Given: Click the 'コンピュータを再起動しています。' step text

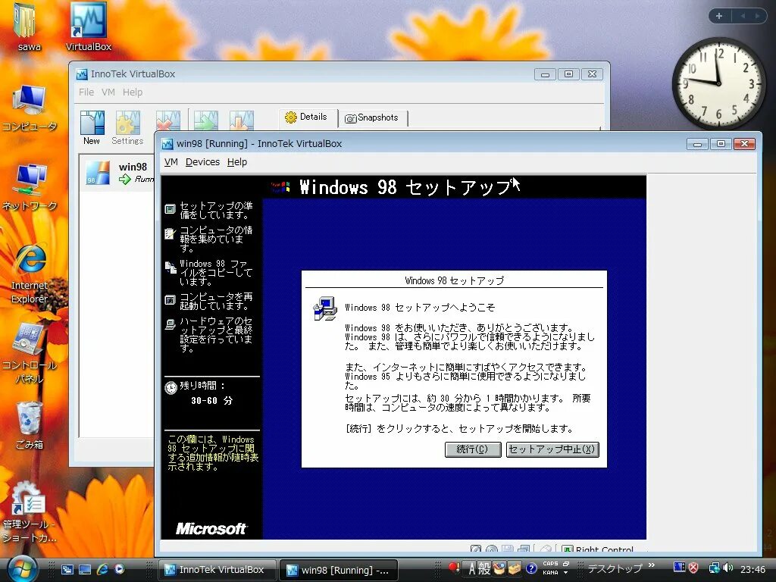Looking at the screenshot, I should (216, 301).
